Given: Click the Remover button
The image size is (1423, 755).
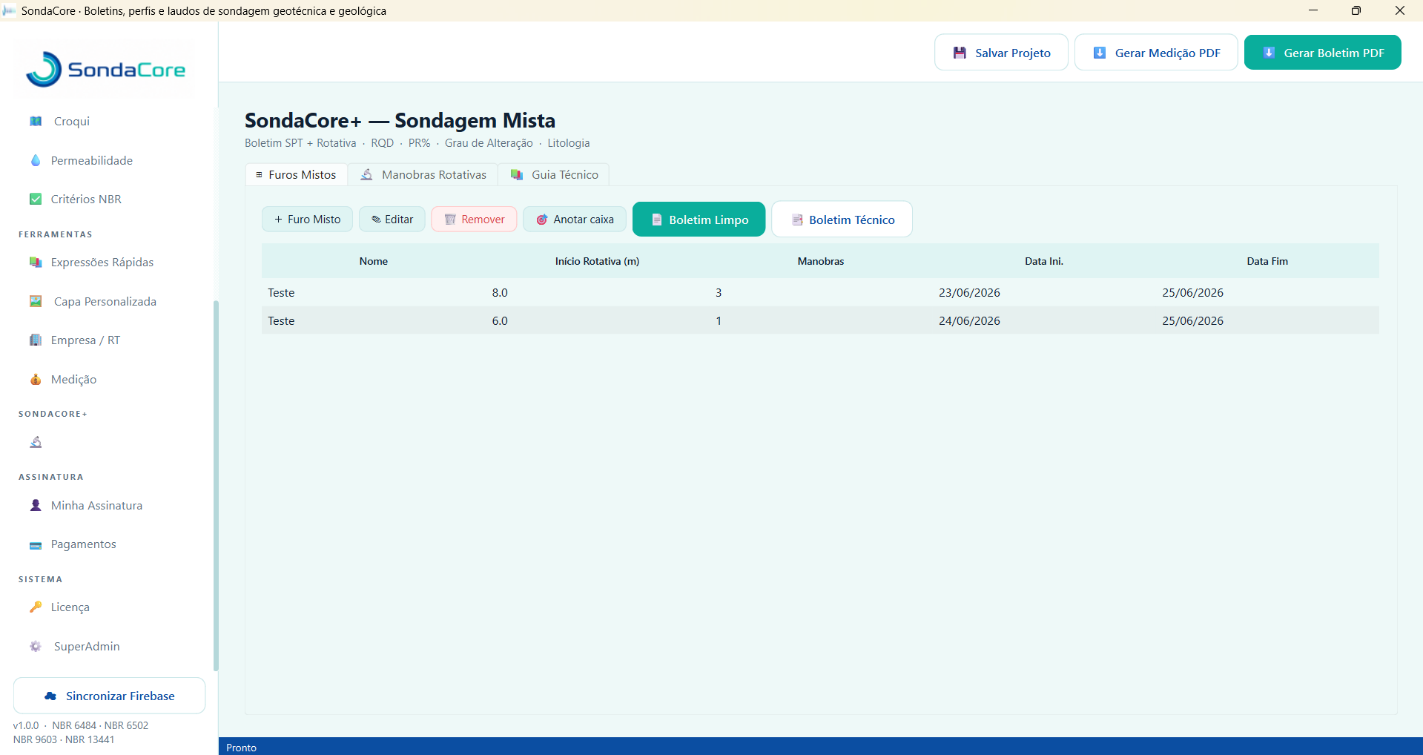Looking at the screenshot, I should 474,220.
